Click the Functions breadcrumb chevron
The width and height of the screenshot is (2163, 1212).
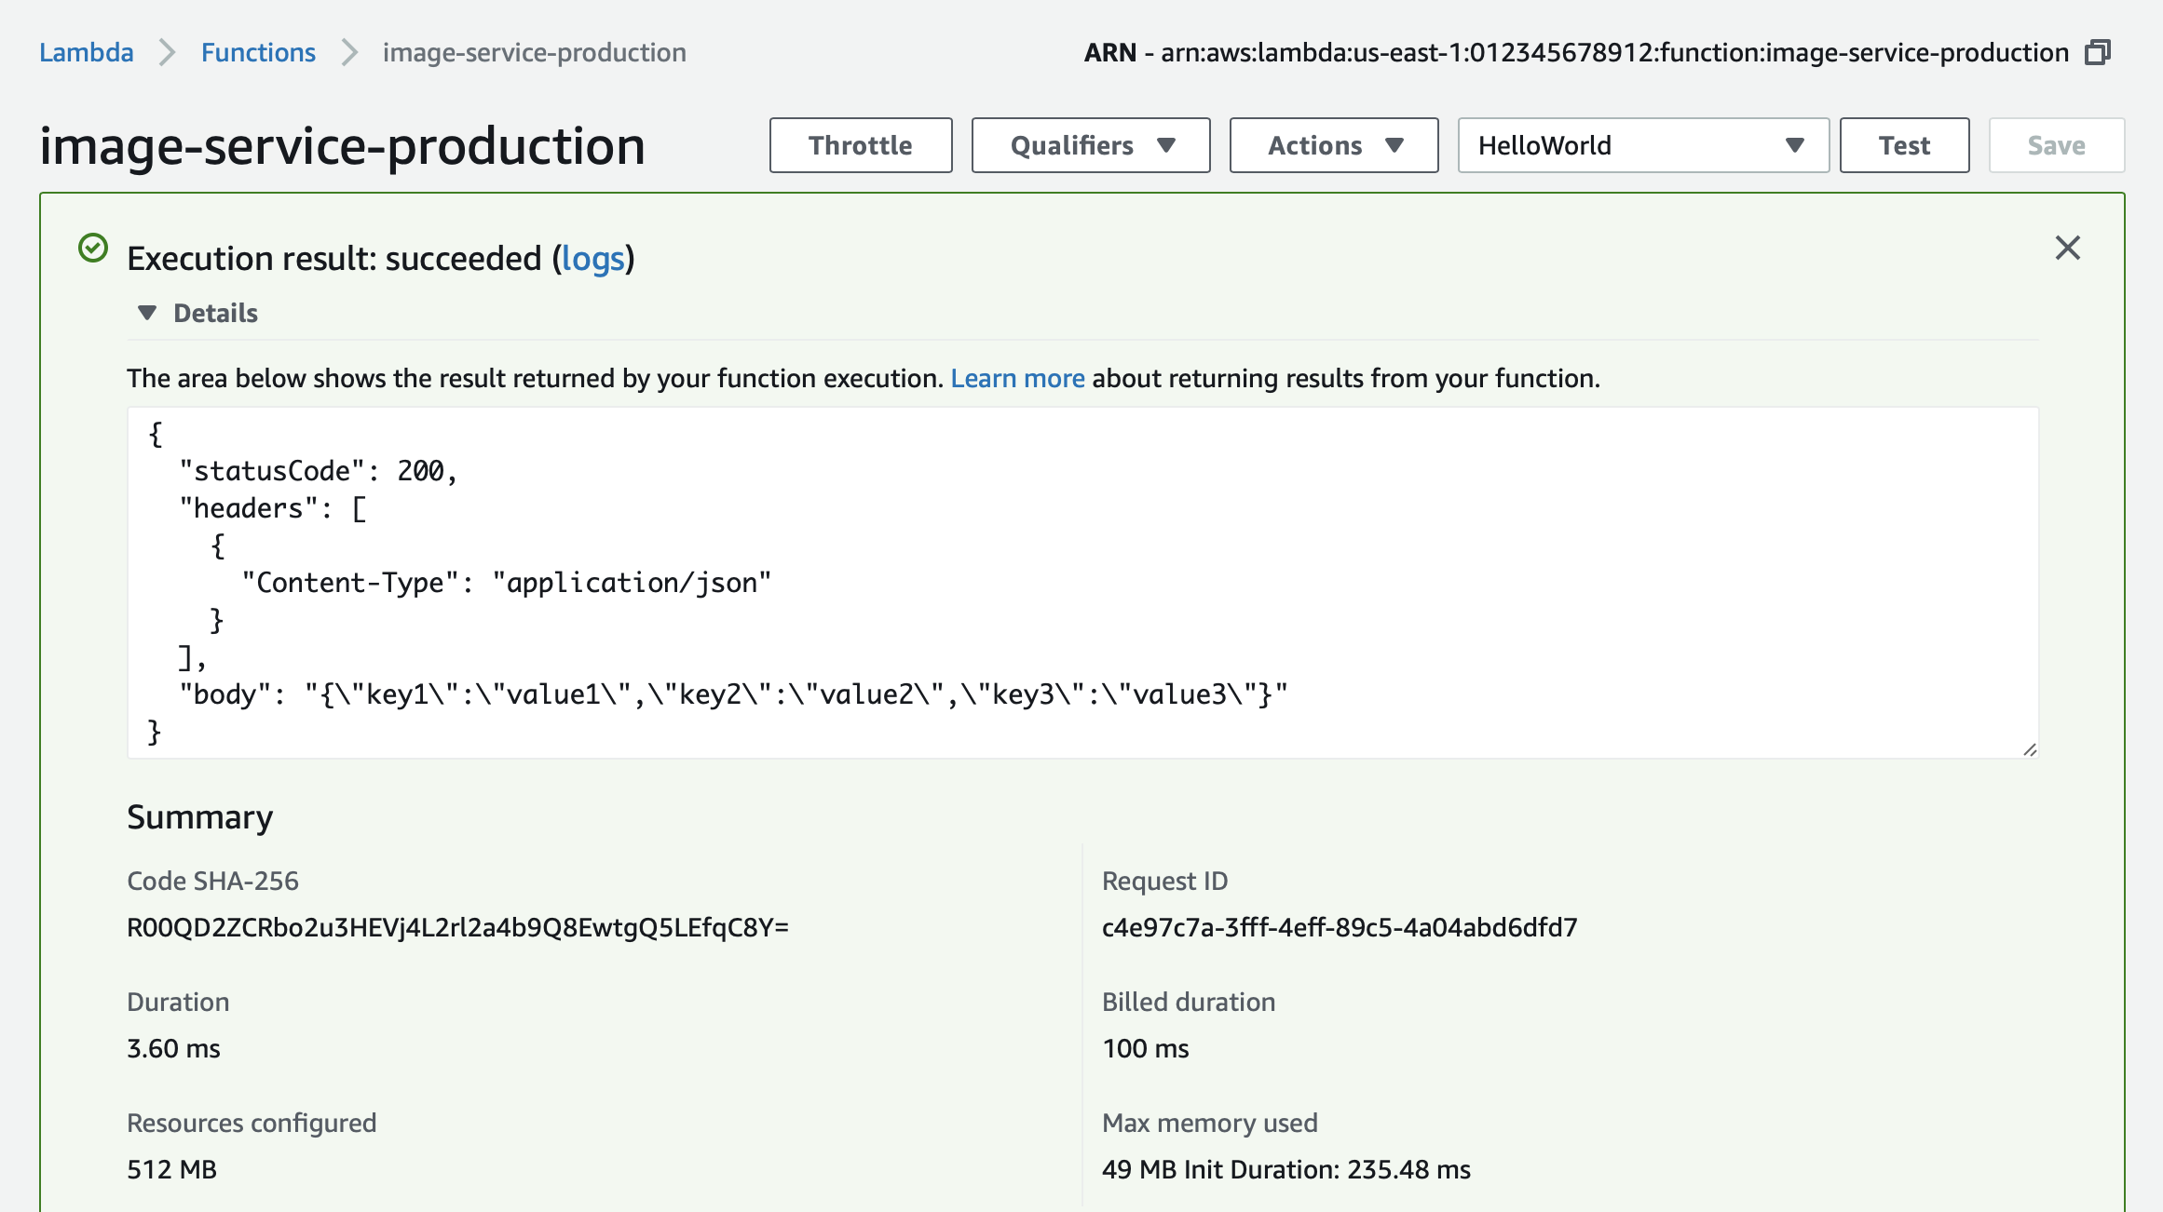click(348, 53)
